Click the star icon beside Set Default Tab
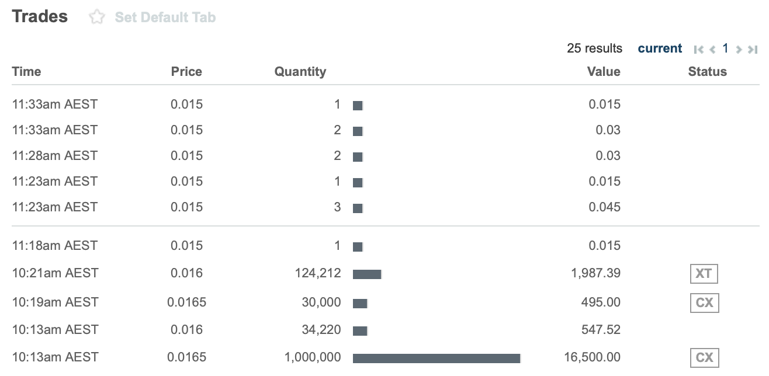This screenshot has height=376, width=769. (96, 18)
